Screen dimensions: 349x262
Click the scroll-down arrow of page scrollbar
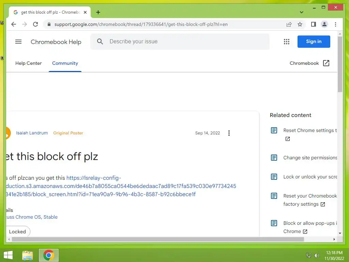[340, 233]
